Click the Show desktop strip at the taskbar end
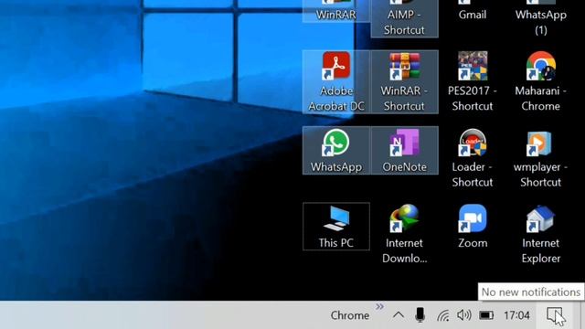 tap(582, 315)
